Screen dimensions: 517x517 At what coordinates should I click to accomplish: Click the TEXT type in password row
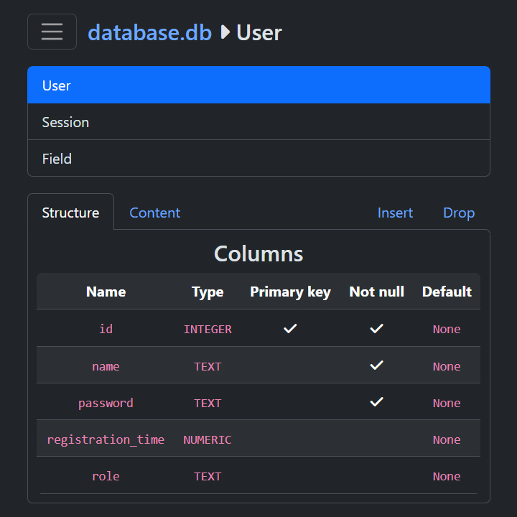pos(208,403)
